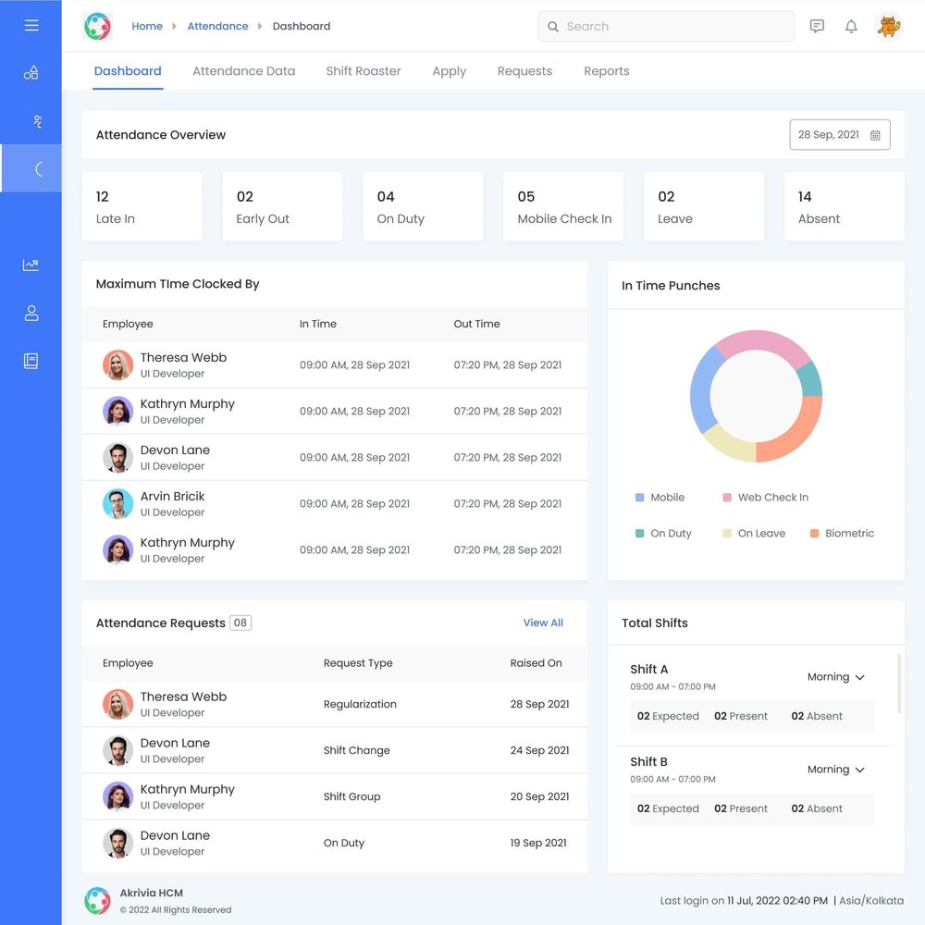Image resolution: width=925 pixels, height=925 pixels.
Task: Open the 12 Late In card
Action: 142,206
